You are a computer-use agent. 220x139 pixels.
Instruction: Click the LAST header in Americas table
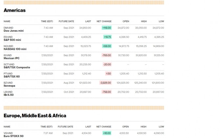pyautogui.click(x=88, y=21)
